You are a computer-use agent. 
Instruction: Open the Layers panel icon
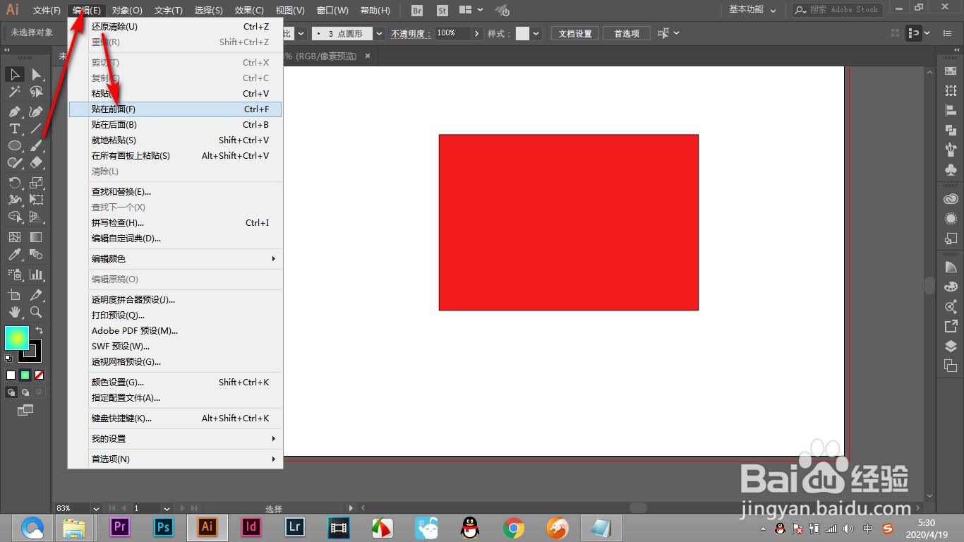951,346
